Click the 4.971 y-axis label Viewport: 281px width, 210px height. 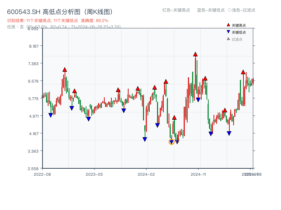click(34, 116)
